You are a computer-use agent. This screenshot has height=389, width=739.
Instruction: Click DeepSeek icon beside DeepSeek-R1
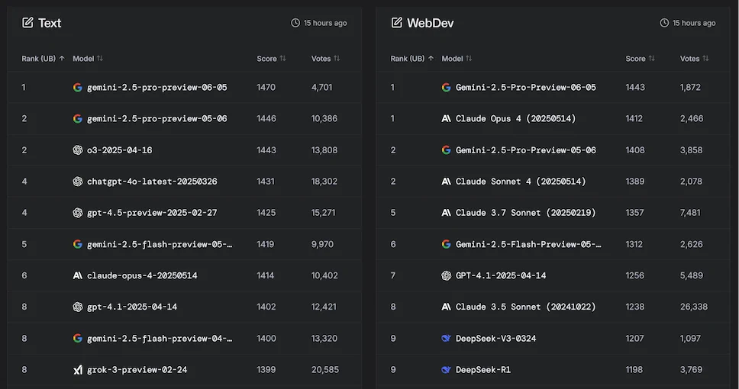click(447, 370)
